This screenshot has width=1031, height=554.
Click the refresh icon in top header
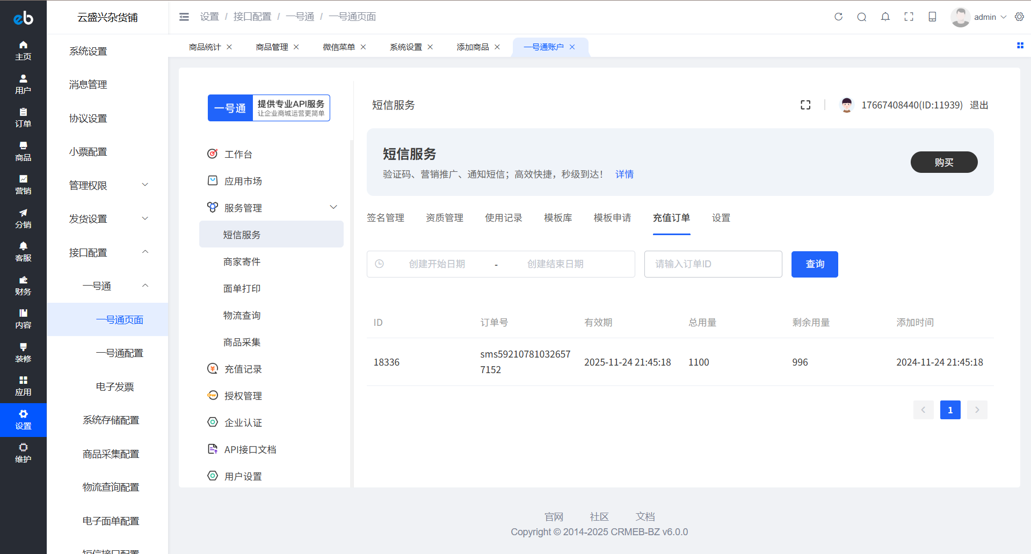pos(838,17)
